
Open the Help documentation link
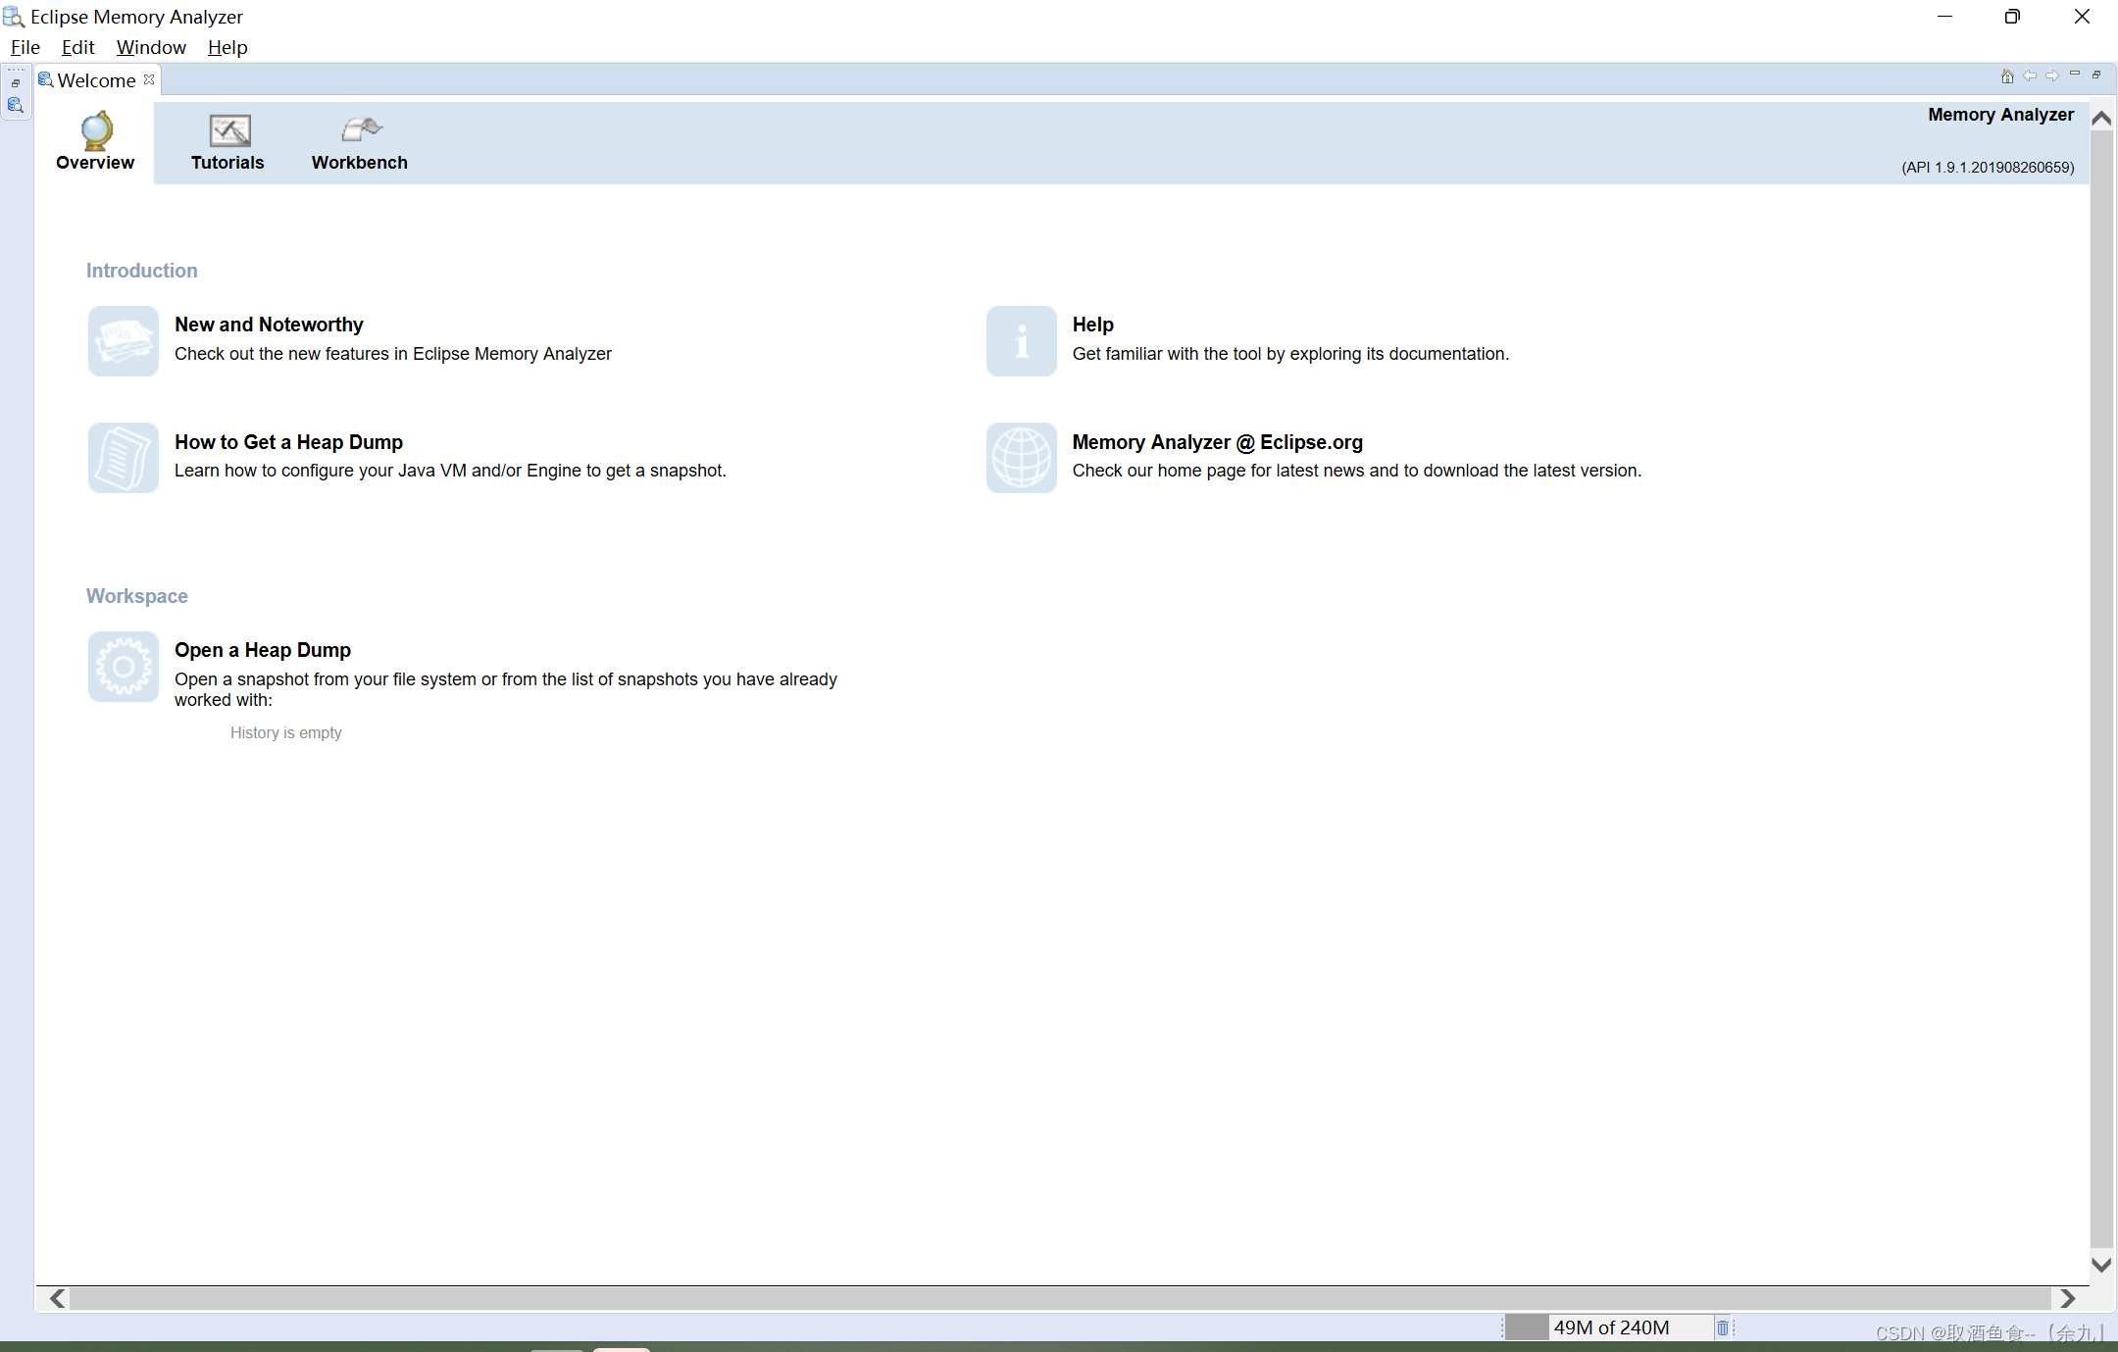tap(1092, 325)
